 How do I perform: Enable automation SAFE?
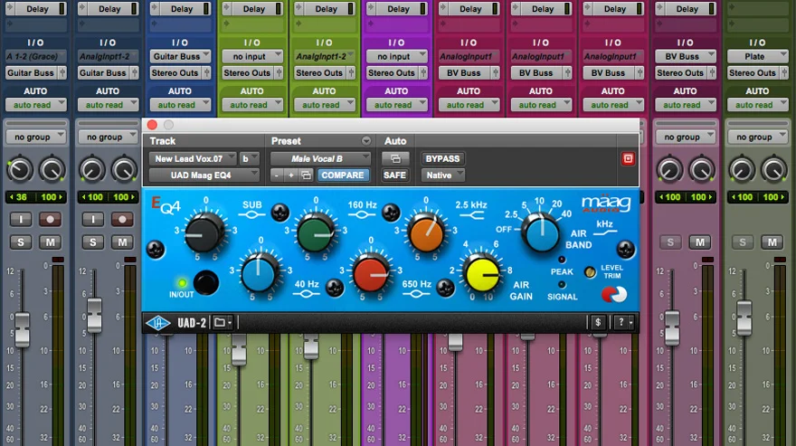[395, 176]
